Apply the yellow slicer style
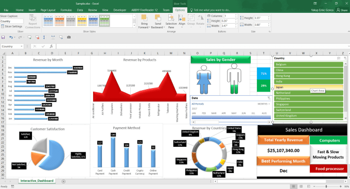This screenshot has height=189, width=350. (82, 21)
